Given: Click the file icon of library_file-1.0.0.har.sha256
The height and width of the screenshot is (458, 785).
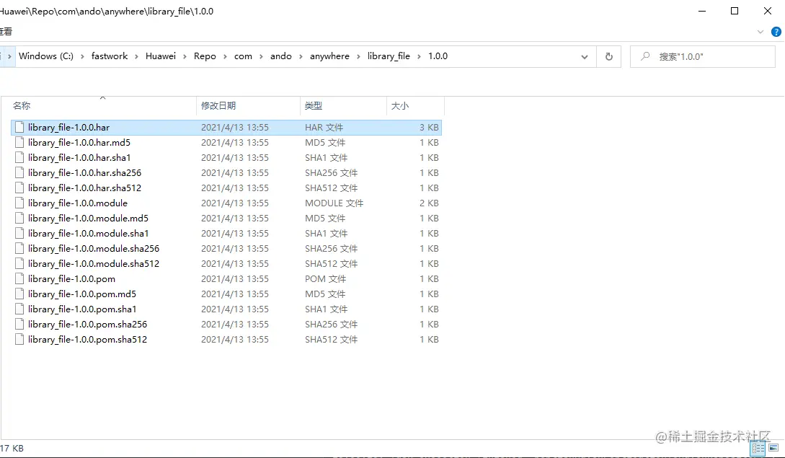Looking at the screenshot, I should [19, 173].
